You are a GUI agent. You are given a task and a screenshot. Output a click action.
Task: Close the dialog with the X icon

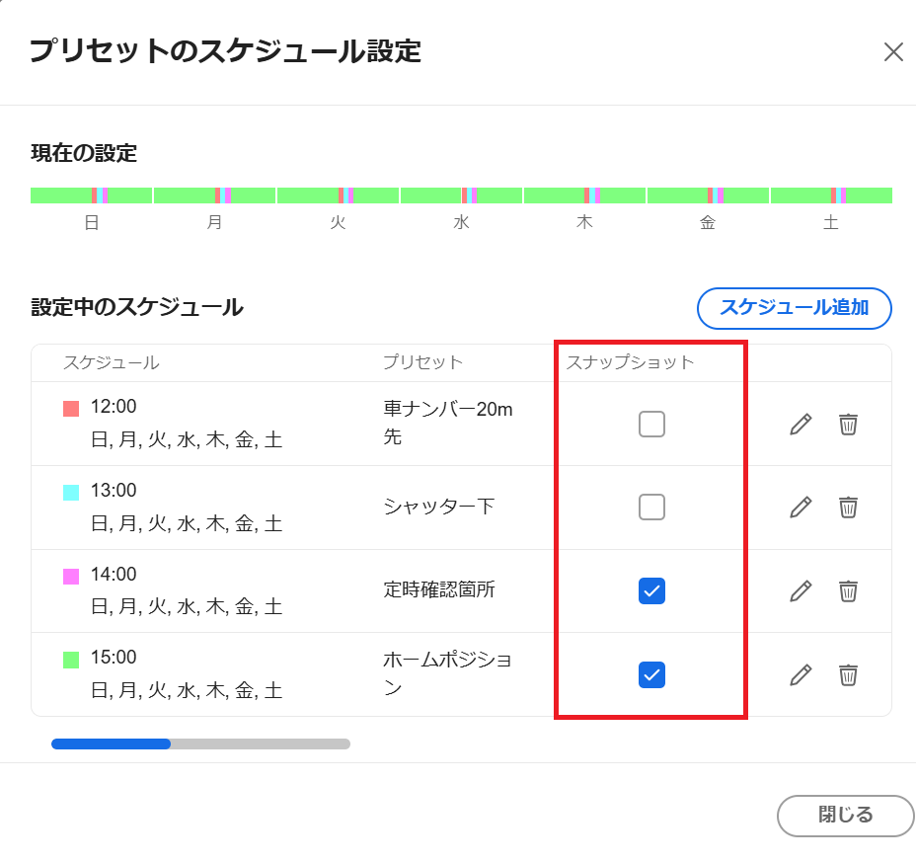click(893, 52)
